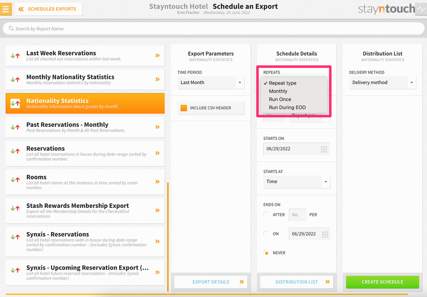Click export arrows icon for Monthly Nationality Statistics
This screenshot has height=297, width=427.
tap(15, 80)
